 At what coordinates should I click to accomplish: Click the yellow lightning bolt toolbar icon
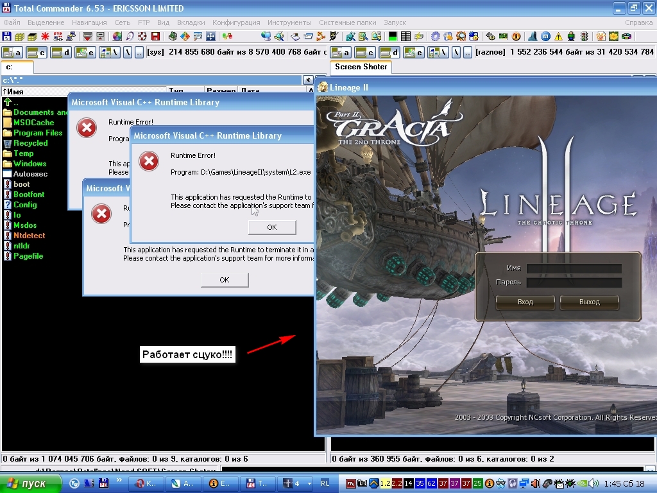[x=418, y=37]
